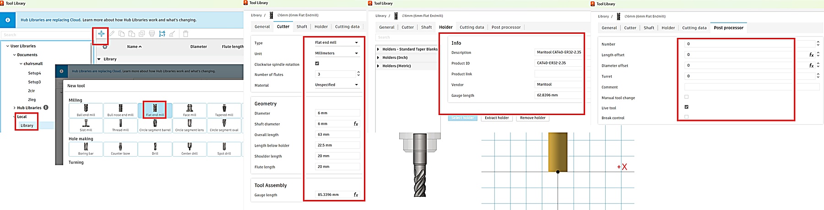Open the gear settings icon beside Name column
824x210 pixels.
[x=105, y=47]
